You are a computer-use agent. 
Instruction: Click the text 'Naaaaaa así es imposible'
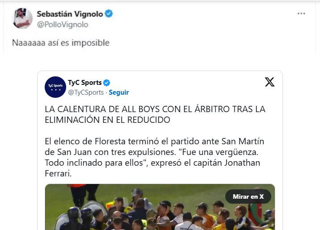click(x=61, y=43)
